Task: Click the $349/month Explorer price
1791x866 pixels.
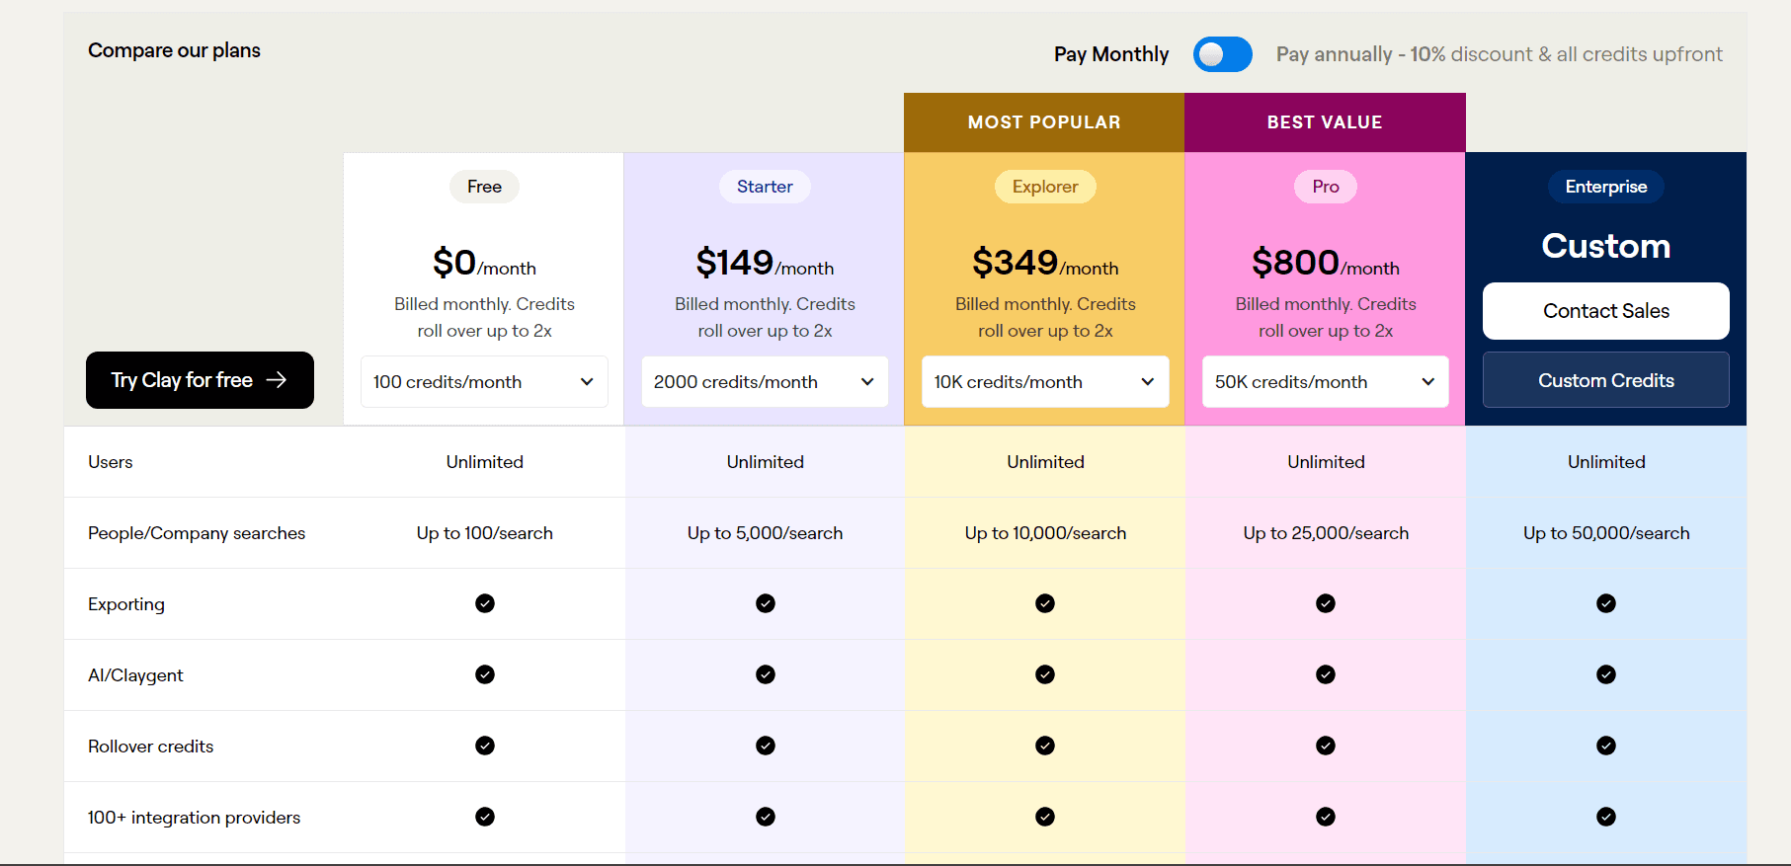Action: (x=1045, y=263)
